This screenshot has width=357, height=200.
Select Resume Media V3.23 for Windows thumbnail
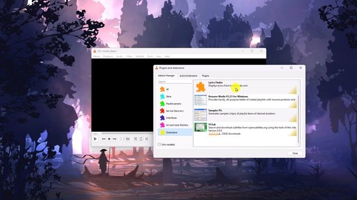[201, 100]
